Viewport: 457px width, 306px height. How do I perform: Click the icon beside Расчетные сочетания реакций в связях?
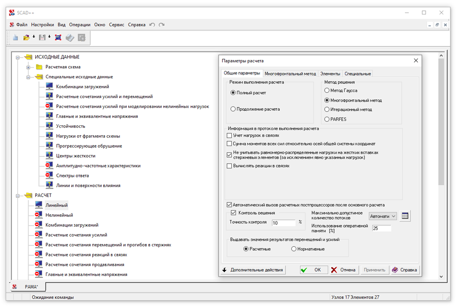click(x=39, y=254)
